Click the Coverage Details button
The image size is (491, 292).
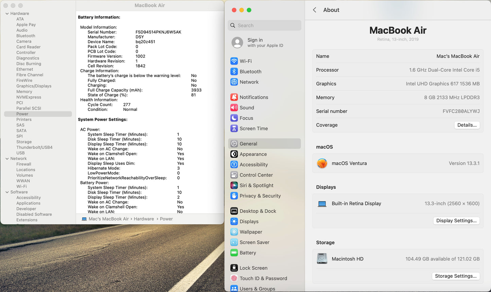467,125
